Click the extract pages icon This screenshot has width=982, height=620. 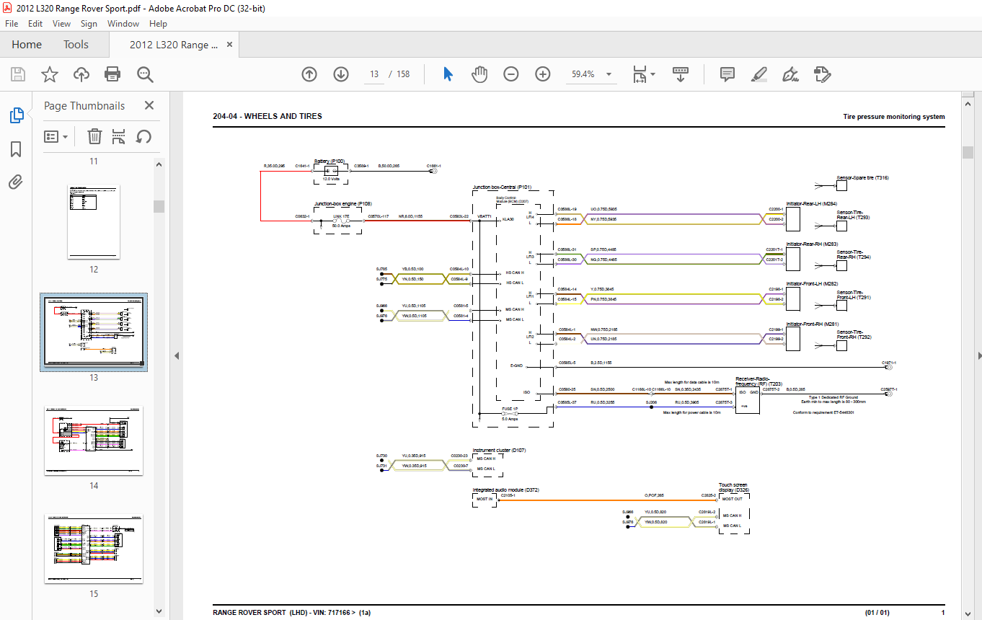click(119, 136)
